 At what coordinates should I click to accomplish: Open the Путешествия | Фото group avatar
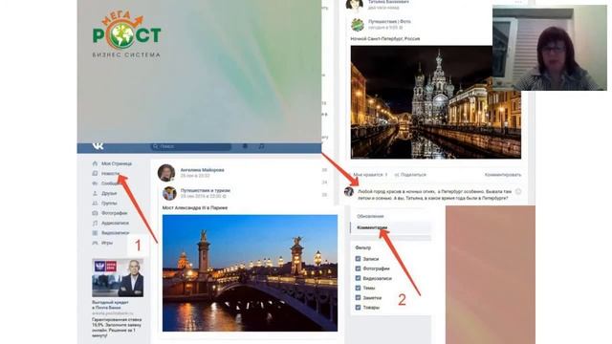pos(358,25)
